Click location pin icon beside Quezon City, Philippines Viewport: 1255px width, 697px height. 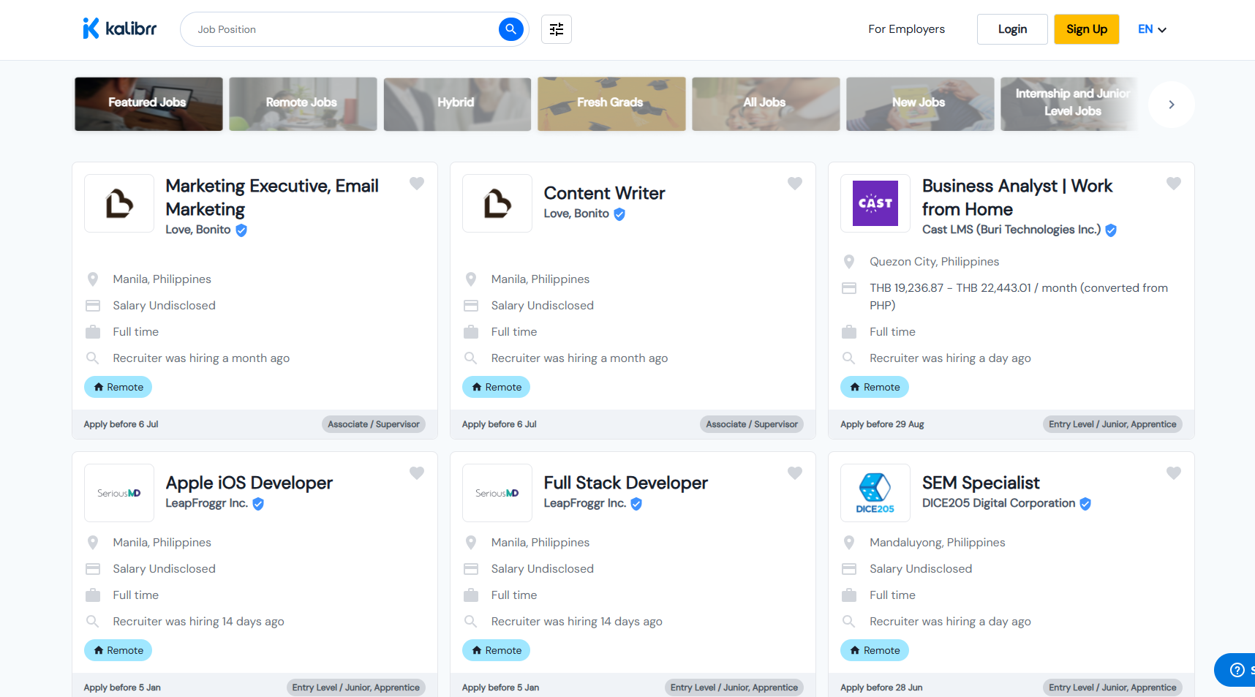[849, 262]
